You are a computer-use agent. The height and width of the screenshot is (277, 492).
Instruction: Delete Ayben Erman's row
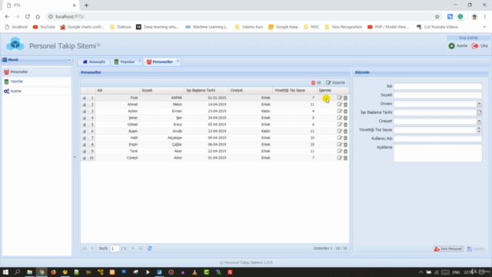(345, 111)
